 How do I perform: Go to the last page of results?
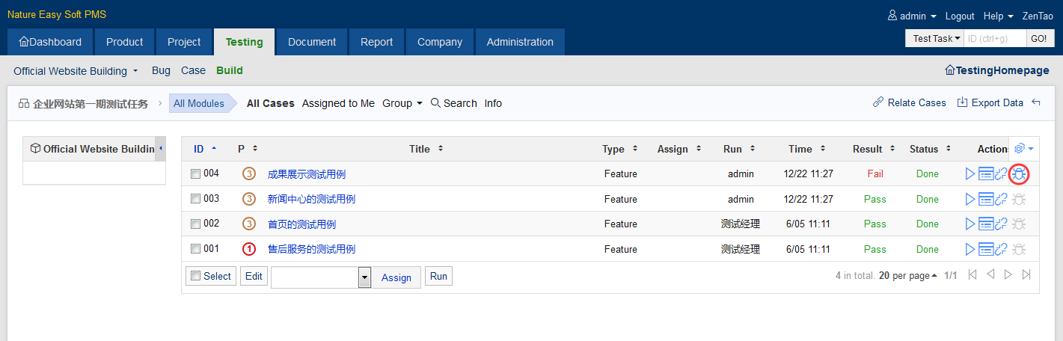pos(1026,275)
